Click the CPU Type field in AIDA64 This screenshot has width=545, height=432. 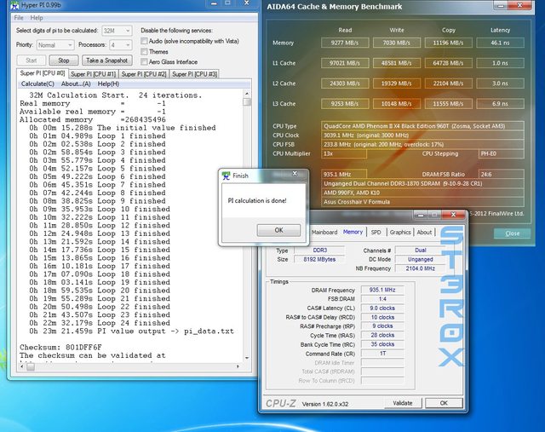422,126
